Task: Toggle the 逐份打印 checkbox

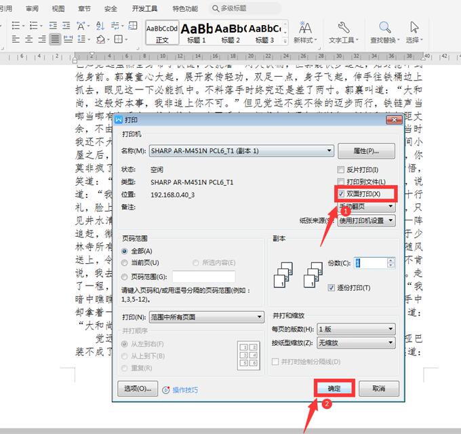Action: point(331,288)
